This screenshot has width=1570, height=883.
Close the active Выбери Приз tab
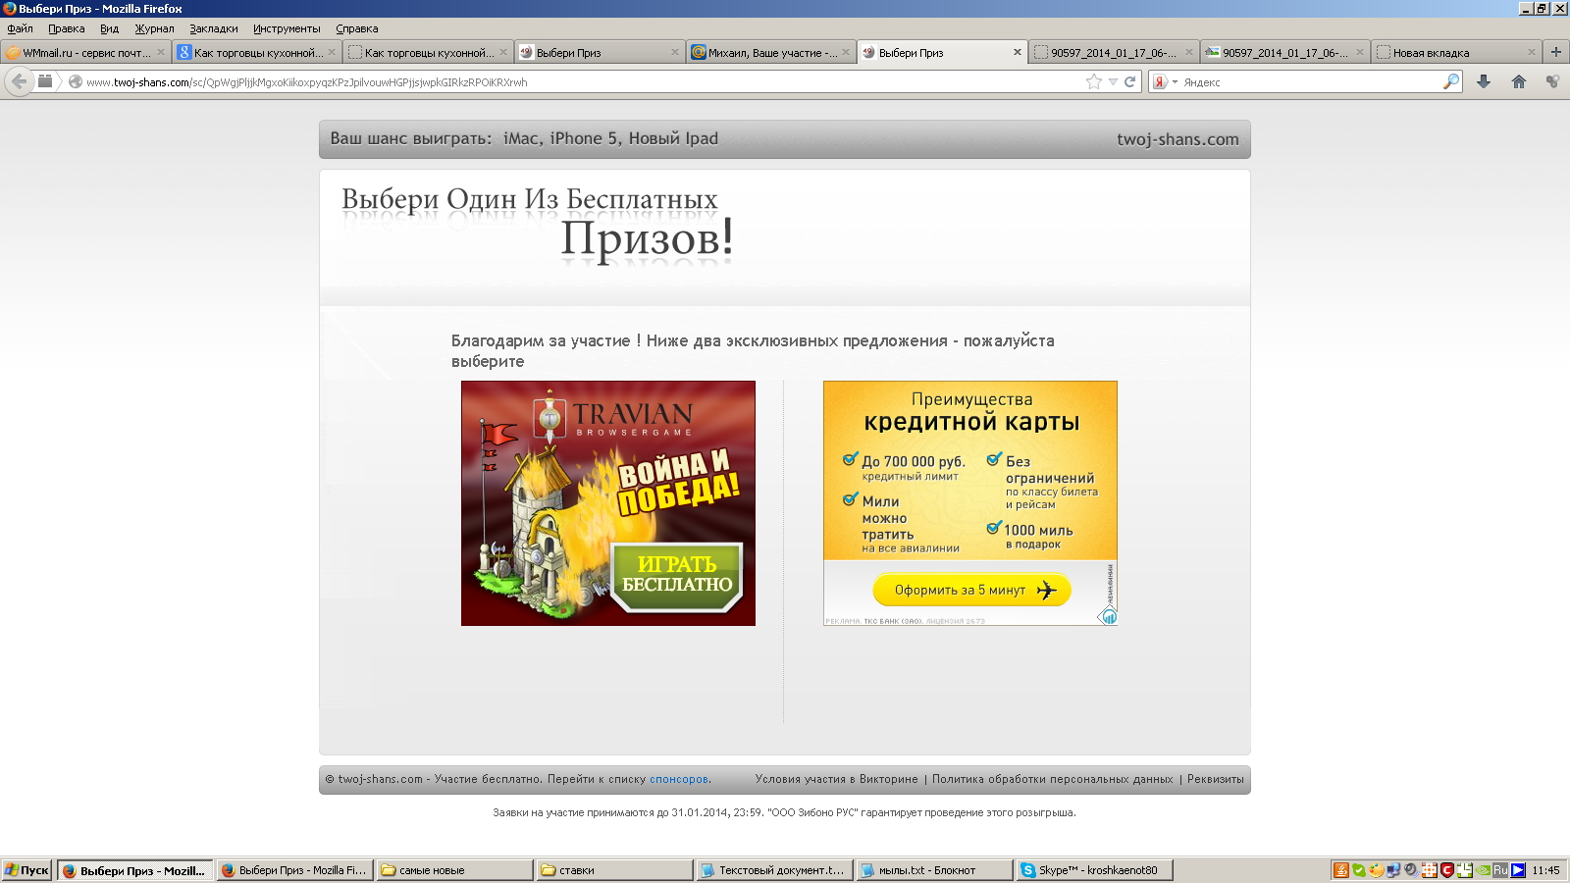point(1018,53)
